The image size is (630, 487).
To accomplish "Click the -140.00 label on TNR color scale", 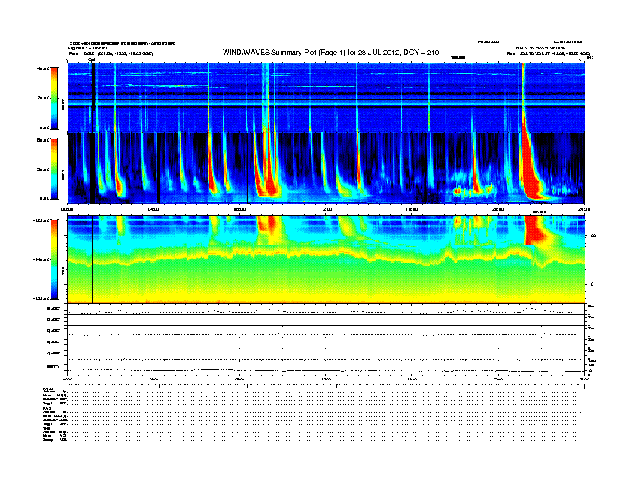I will 42,259.
